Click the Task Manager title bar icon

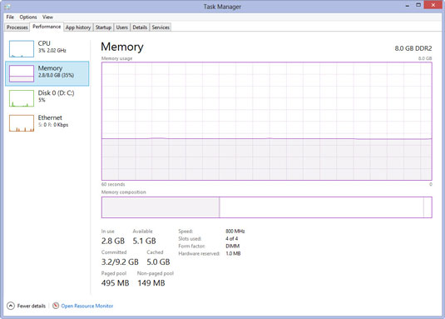pos(7,7)
